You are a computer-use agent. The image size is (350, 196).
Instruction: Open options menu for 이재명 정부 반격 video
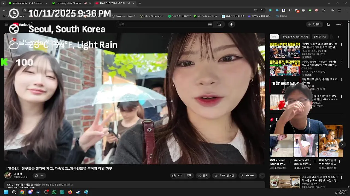pyautogui.click(x=341, y=44)
